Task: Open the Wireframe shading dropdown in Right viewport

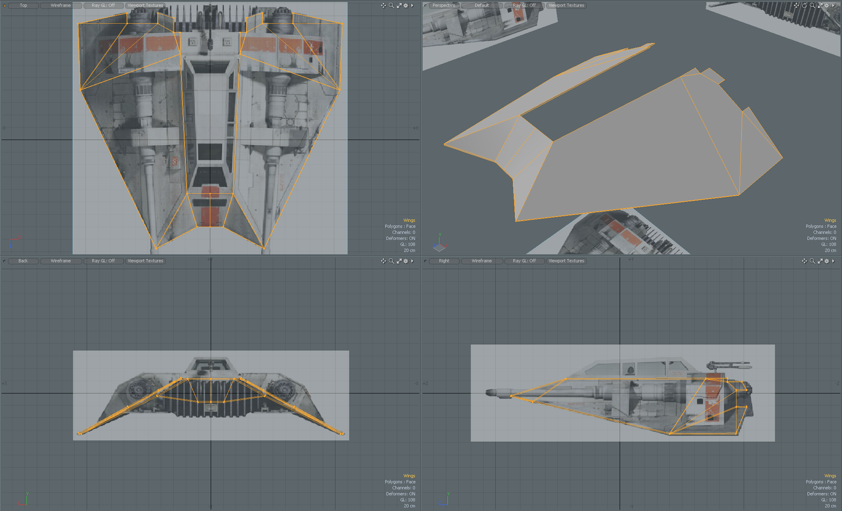Action: [x=482, y=261]
